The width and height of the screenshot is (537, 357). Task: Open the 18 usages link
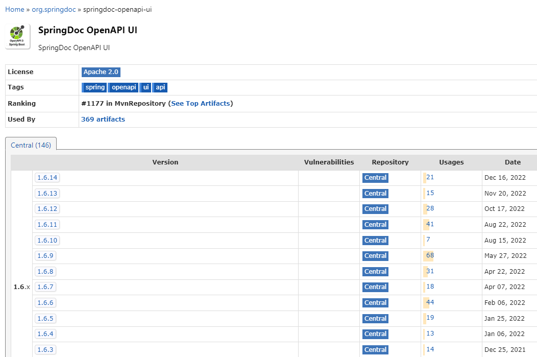point(430,287)
